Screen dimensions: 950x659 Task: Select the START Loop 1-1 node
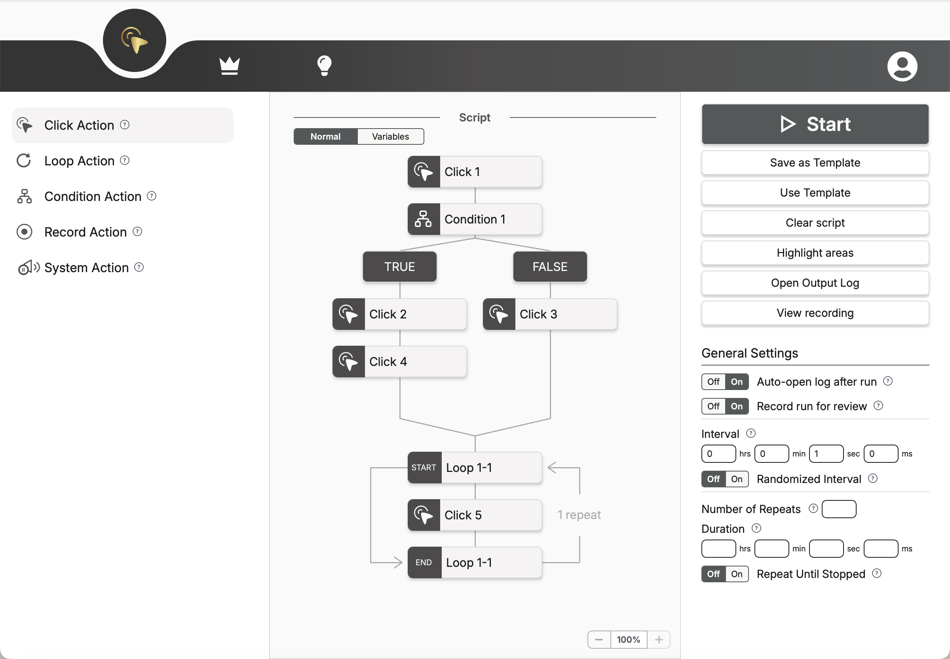click(475, 468)
